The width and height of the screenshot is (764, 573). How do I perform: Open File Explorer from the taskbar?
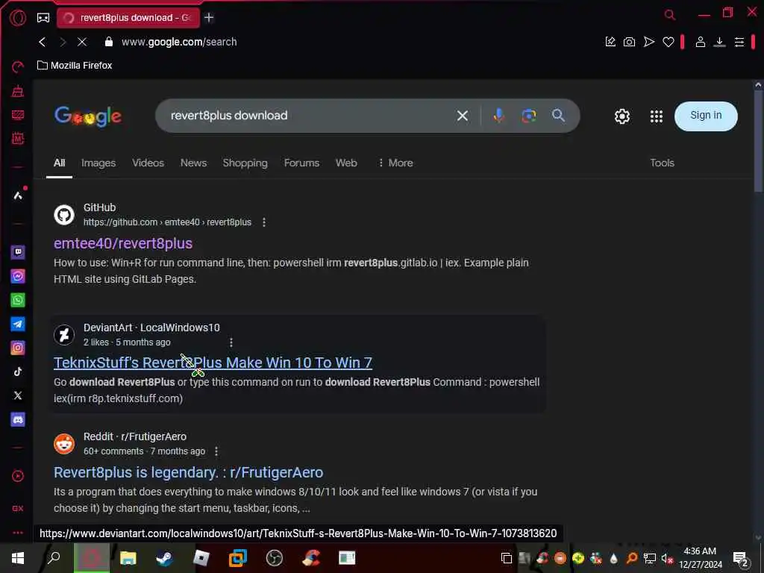pos(128,558)
